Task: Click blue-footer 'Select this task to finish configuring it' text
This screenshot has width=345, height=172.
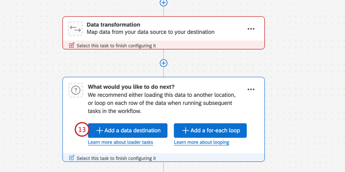Action: (x=116, y=158)
